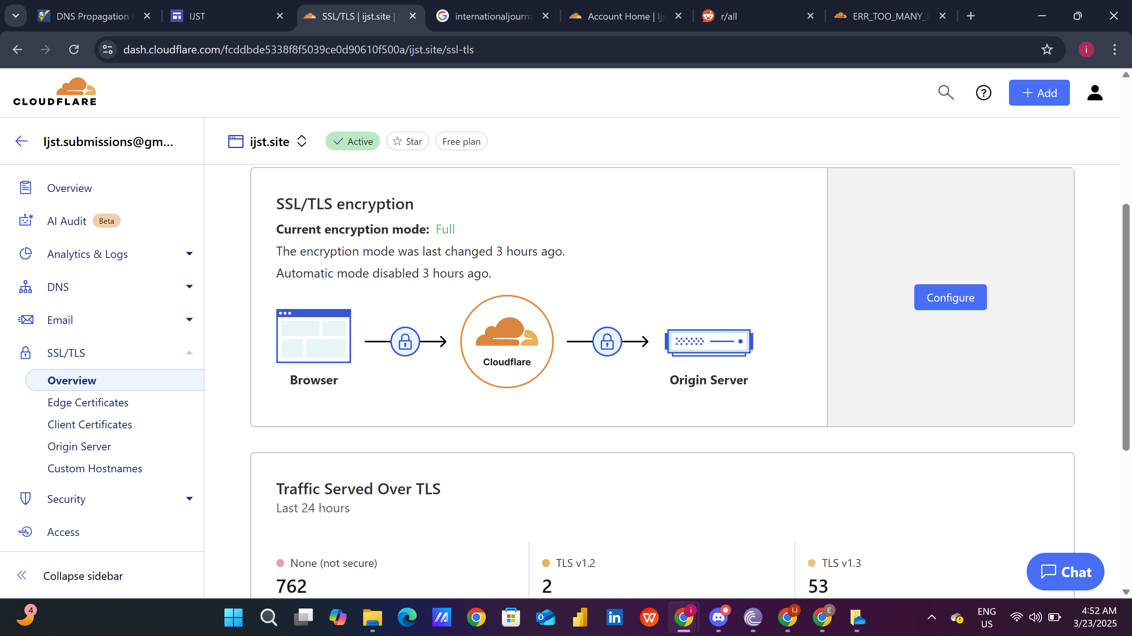This screenshot has height=636, width=1132.
Task: Open Edge Certificates submenu item
Action: [88, 402]
